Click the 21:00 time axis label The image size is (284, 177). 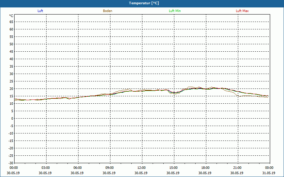click(x=237, y=168)
